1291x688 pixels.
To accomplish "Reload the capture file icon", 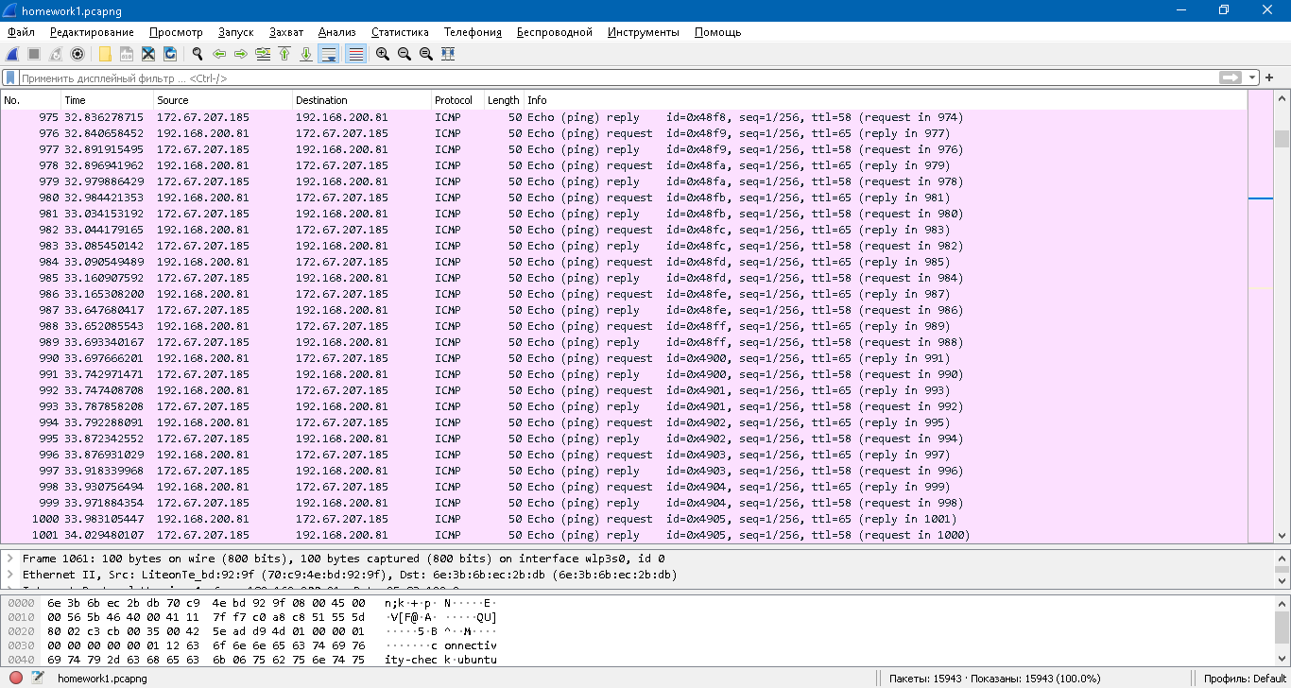I will coord(170,54).
